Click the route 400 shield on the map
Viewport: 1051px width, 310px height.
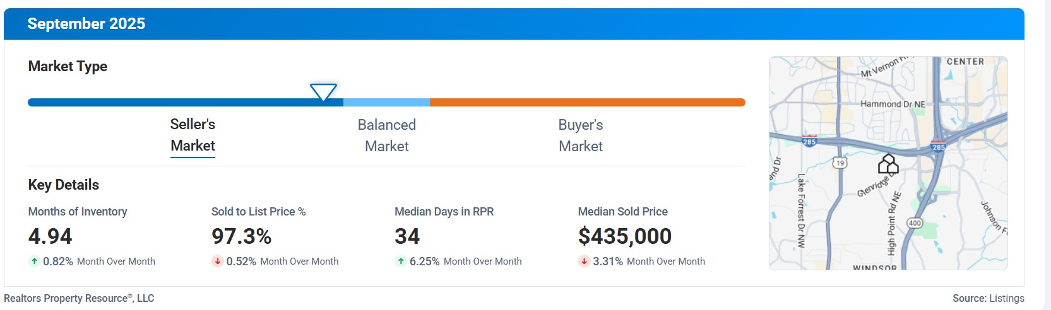coord(914,223)
